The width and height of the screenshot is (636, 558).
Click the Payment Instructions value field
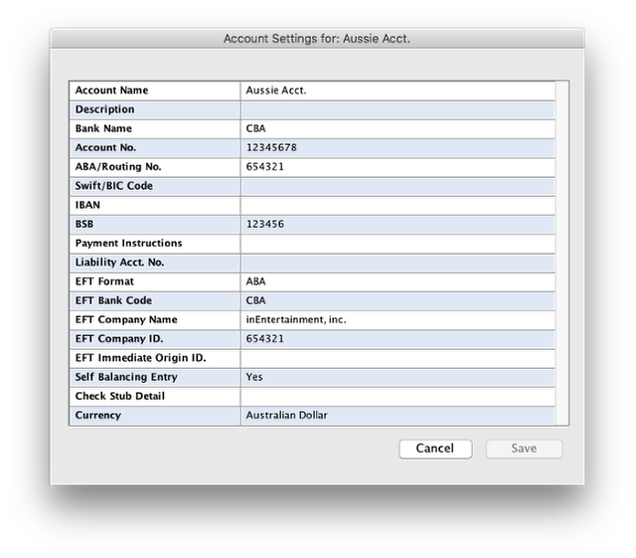[397, 244]
